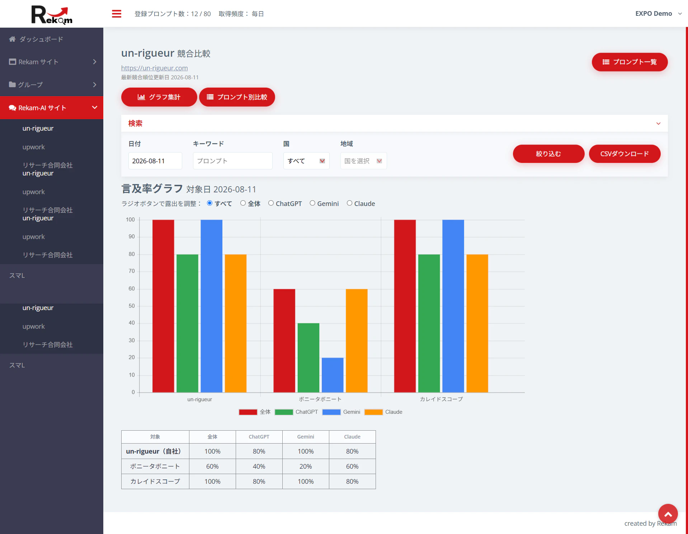Switch to プロンプト別比較

pos(237,97)
